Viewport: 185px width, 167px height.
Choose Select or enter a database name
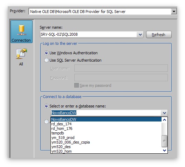[46, 106]
